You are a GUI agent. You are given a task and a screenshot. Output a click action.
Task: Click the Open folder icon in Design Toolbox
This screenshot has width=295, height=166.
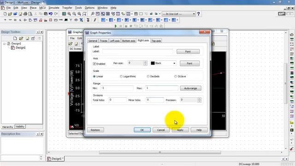coord(21,38)
